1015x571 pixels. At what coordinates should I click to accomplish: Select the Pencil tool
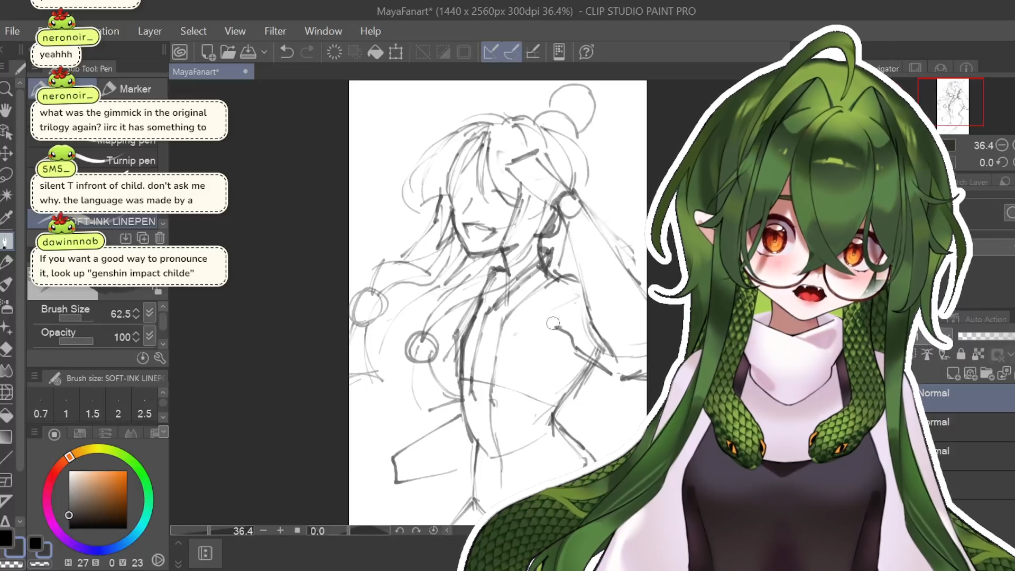(x=6, y=262)
